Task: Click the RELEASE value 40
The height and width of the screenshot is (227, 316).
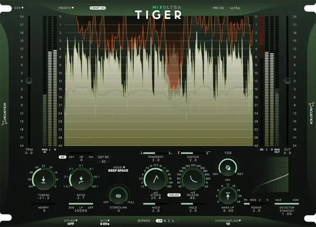Action: coord(193,198)
